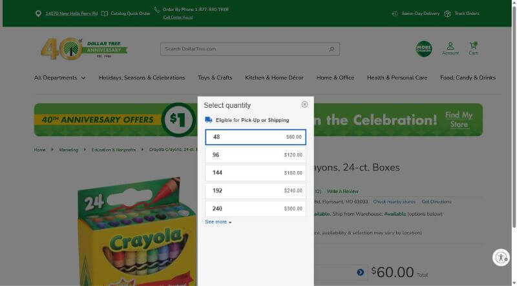This screenshot has width=517, height=286.
Task: Click the Dollar Tree 40th anniversary logo
Action: 84,49
